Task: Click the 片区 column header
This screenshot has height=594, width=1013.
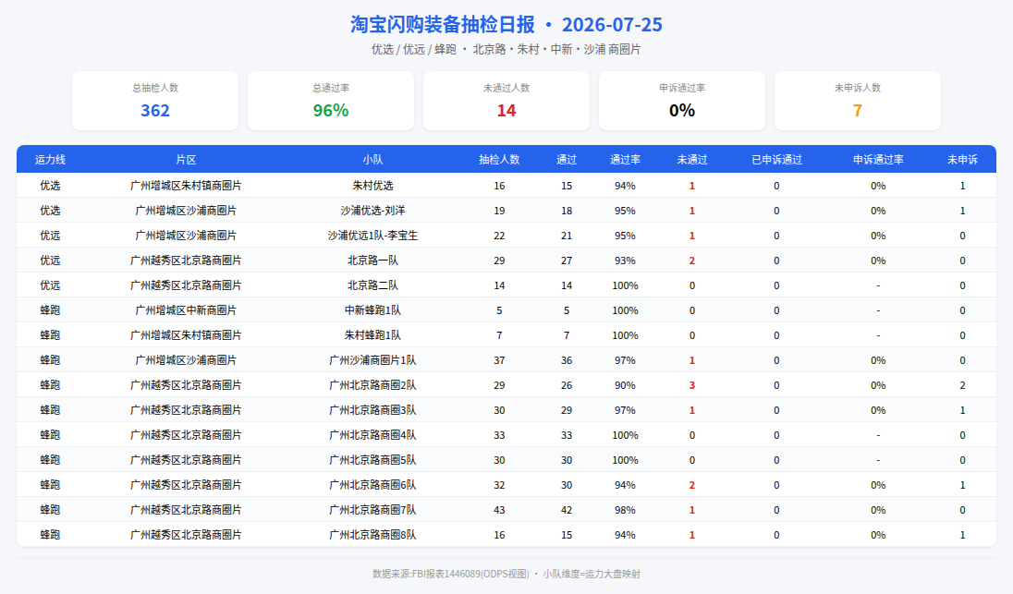Action: coord(186,160)
